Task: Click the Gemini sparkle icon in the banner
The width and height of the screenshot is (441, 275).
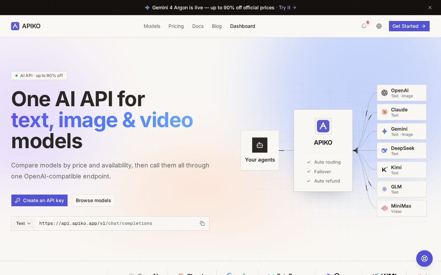Action: point(147,7)
